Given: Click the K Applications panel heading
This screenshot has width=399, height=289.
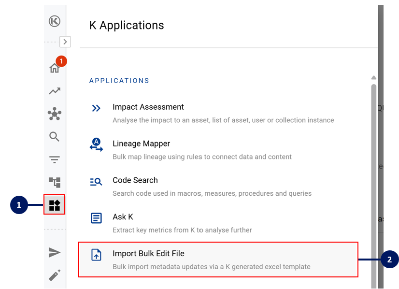Looking at the screenshot, I should (127, 25).
